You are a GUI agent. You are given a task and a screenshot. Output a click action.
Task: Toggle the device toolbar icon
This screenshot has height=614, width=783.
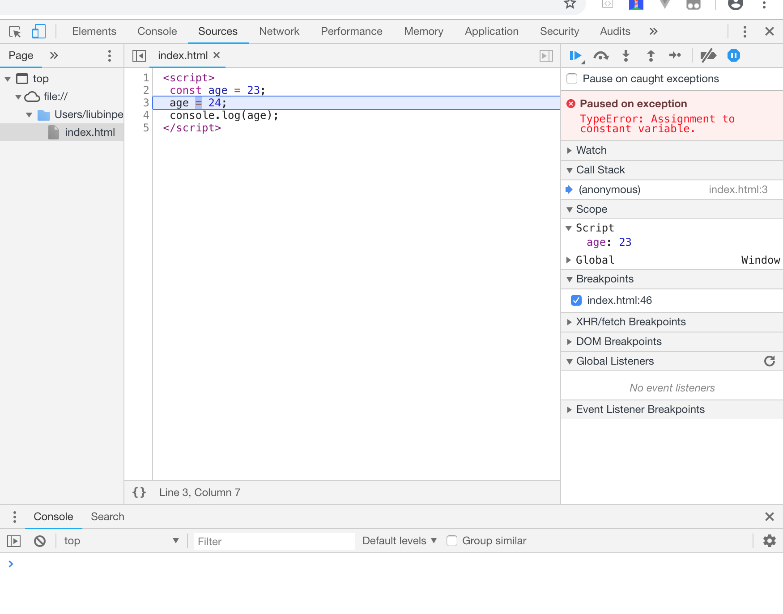click(39, 32)
